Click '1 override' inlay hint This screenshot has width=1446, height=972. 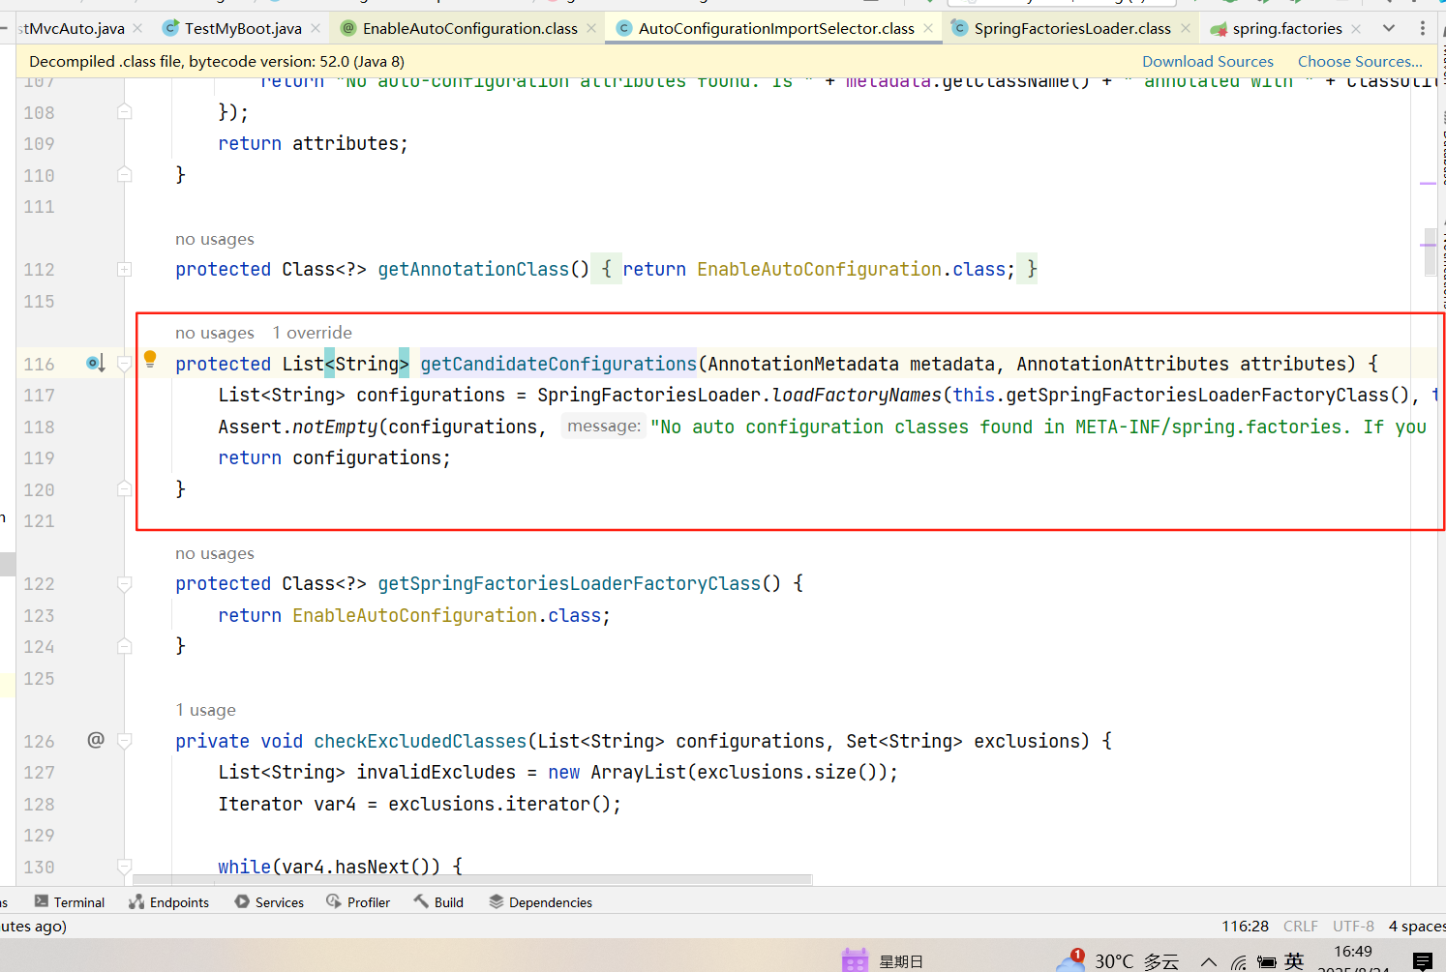click(312, 333)
